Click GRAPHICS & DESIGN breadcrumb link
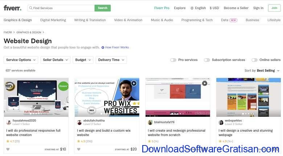Screen dimensions: 283x156 29,32
